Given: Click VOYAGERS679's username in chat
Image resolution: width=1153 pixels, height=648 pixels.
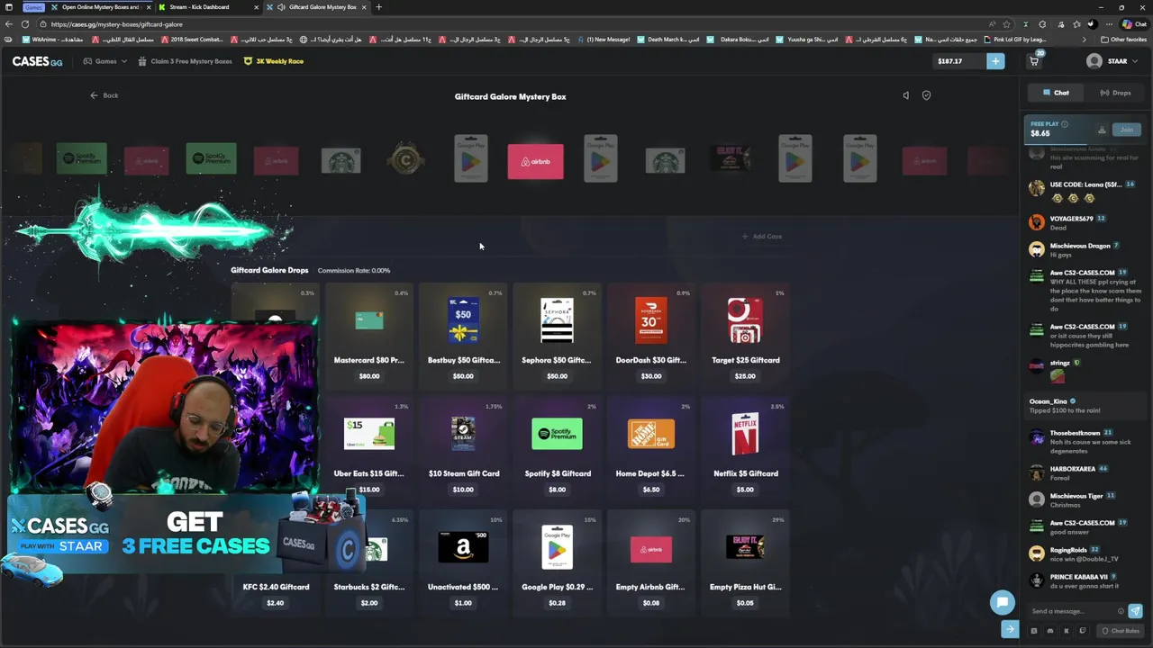Looking at the screenshot, I should pos(1071,219).
